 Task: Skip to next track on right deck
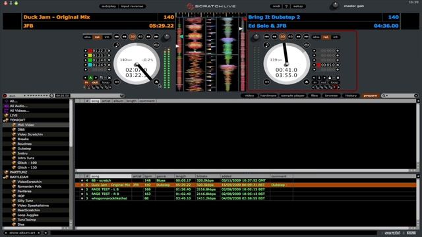(x=306, y=37)
